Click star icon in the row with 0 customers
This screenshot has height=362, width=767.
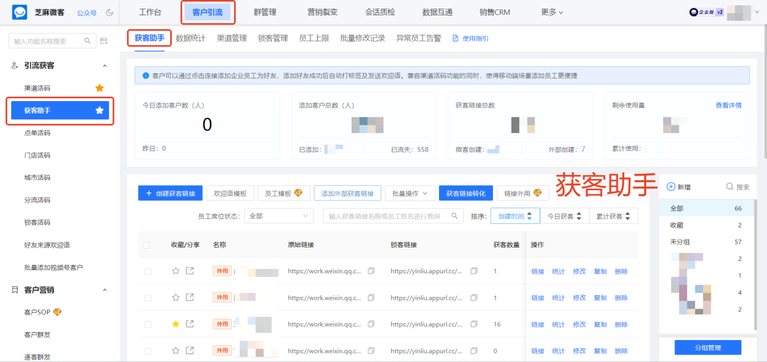[176, 350]
